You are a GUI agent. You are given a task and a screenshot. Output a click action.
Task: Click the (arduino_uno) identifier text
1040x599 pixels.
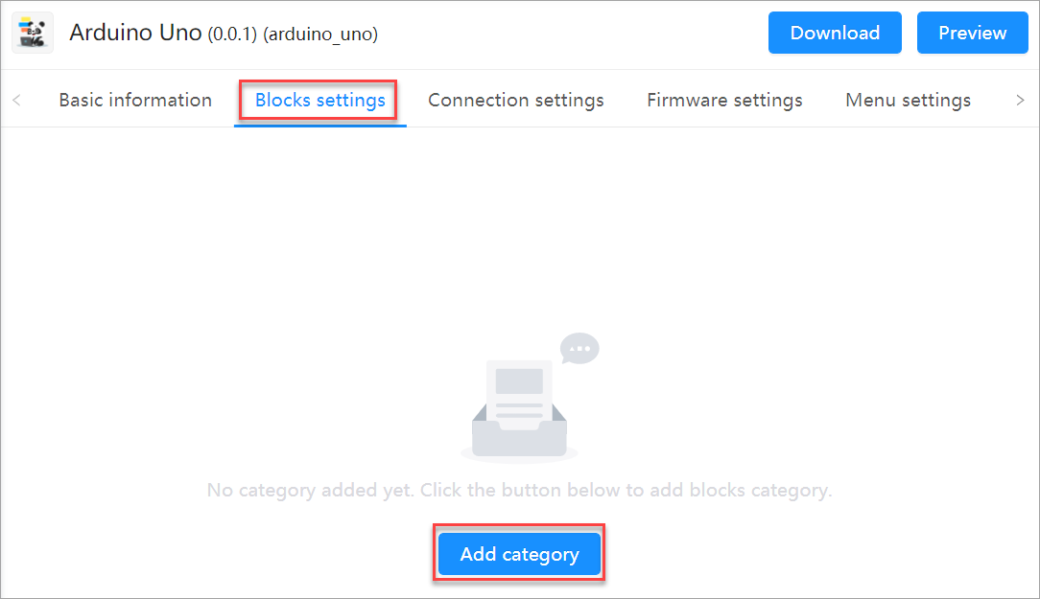coord(320,35)
